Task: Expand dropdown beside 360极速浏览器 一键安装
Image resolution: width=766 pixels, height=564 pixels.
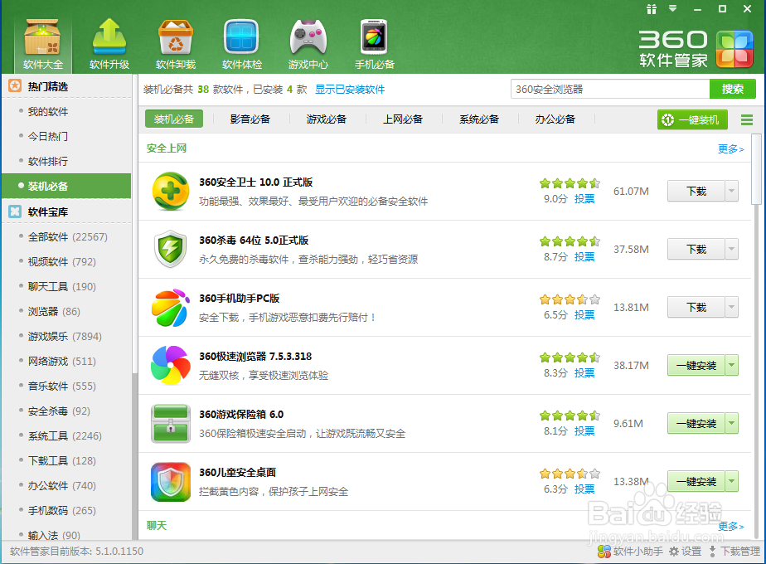Action: point(731,366)
